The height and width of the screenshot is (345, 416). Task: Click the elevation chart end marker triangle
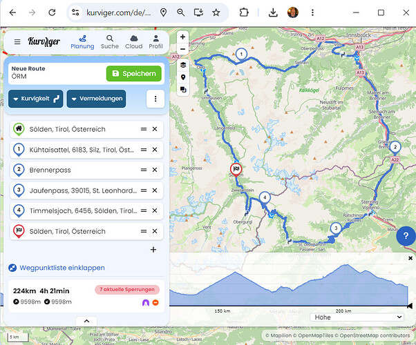pyautogui.click(x=410, y=306)
